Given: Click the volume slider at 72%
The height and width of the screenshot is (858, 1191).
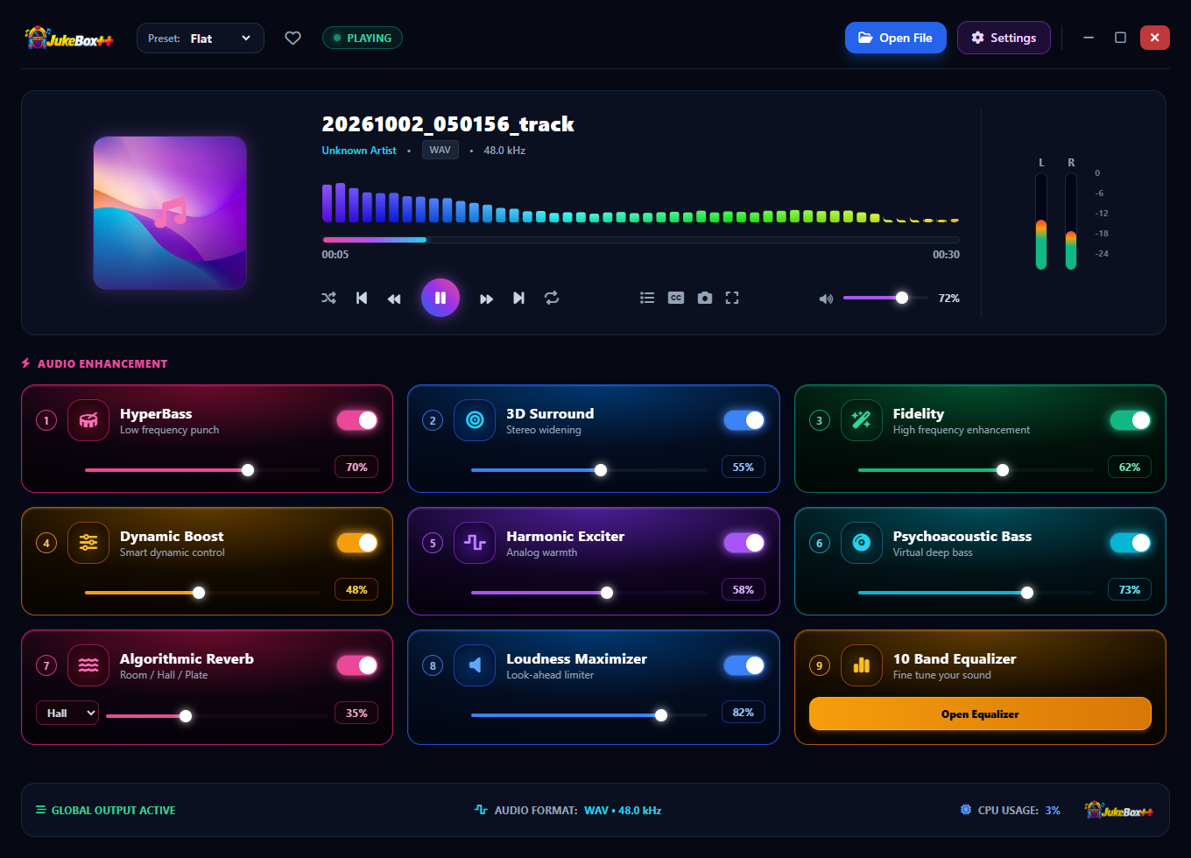Looking at the screenshot, I should coord(885,298).
